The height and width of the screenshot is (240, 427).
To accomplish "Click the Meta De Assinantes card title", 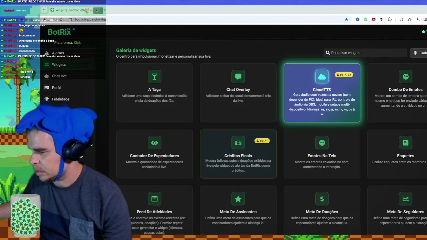I will tap(238, 212).
